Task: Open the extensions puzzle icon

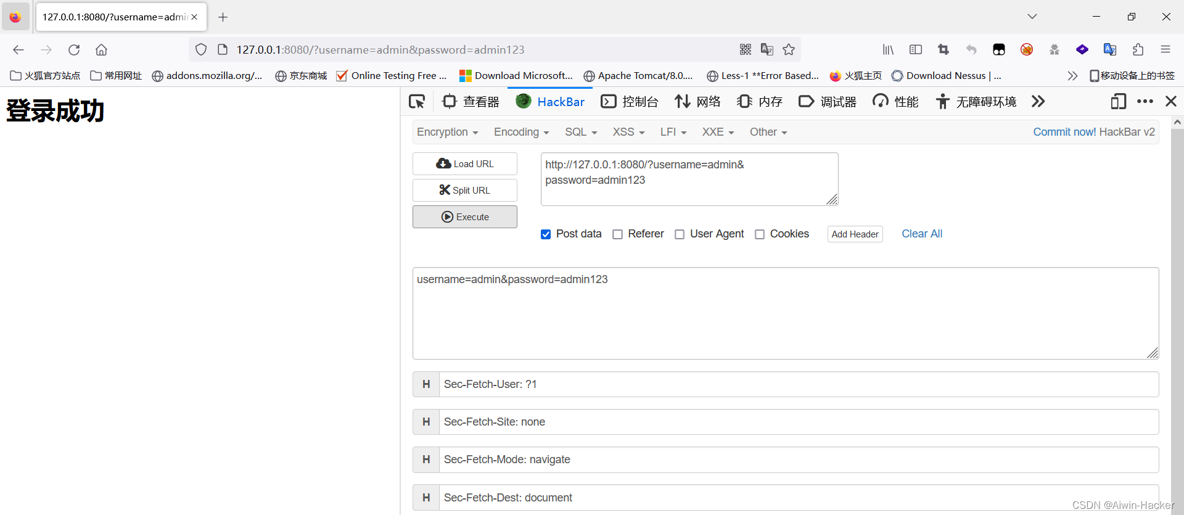Action: (1138, 49)
